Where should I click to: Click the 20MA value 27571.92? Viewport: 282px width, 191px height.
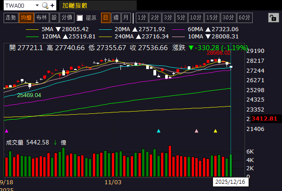coord(152,29)
